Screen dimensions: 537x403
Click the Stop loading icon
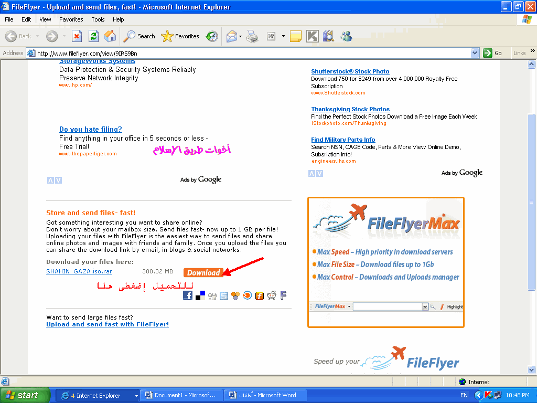[77, 36]
